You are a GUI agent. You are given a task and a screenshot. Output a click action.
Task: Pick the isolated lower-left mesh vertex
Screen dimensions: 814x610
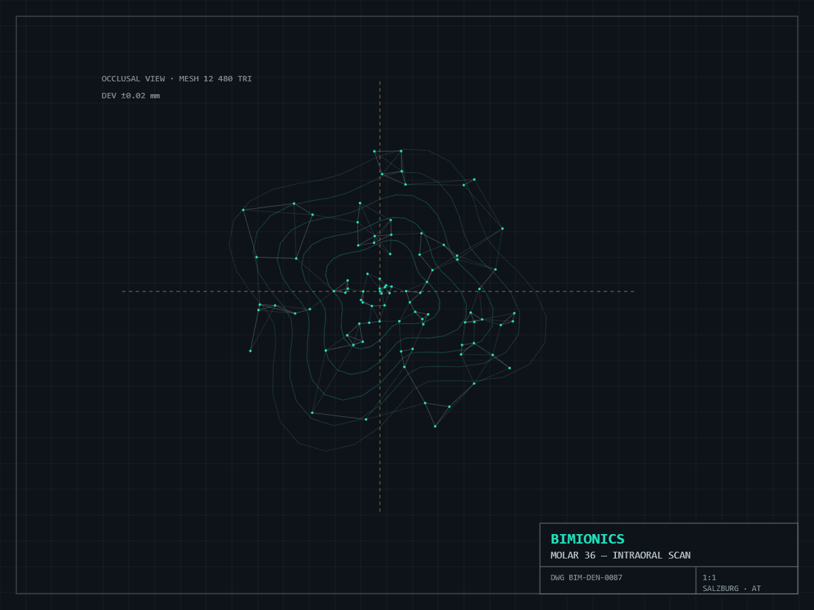pyautogui.click(x=250, y=350)
